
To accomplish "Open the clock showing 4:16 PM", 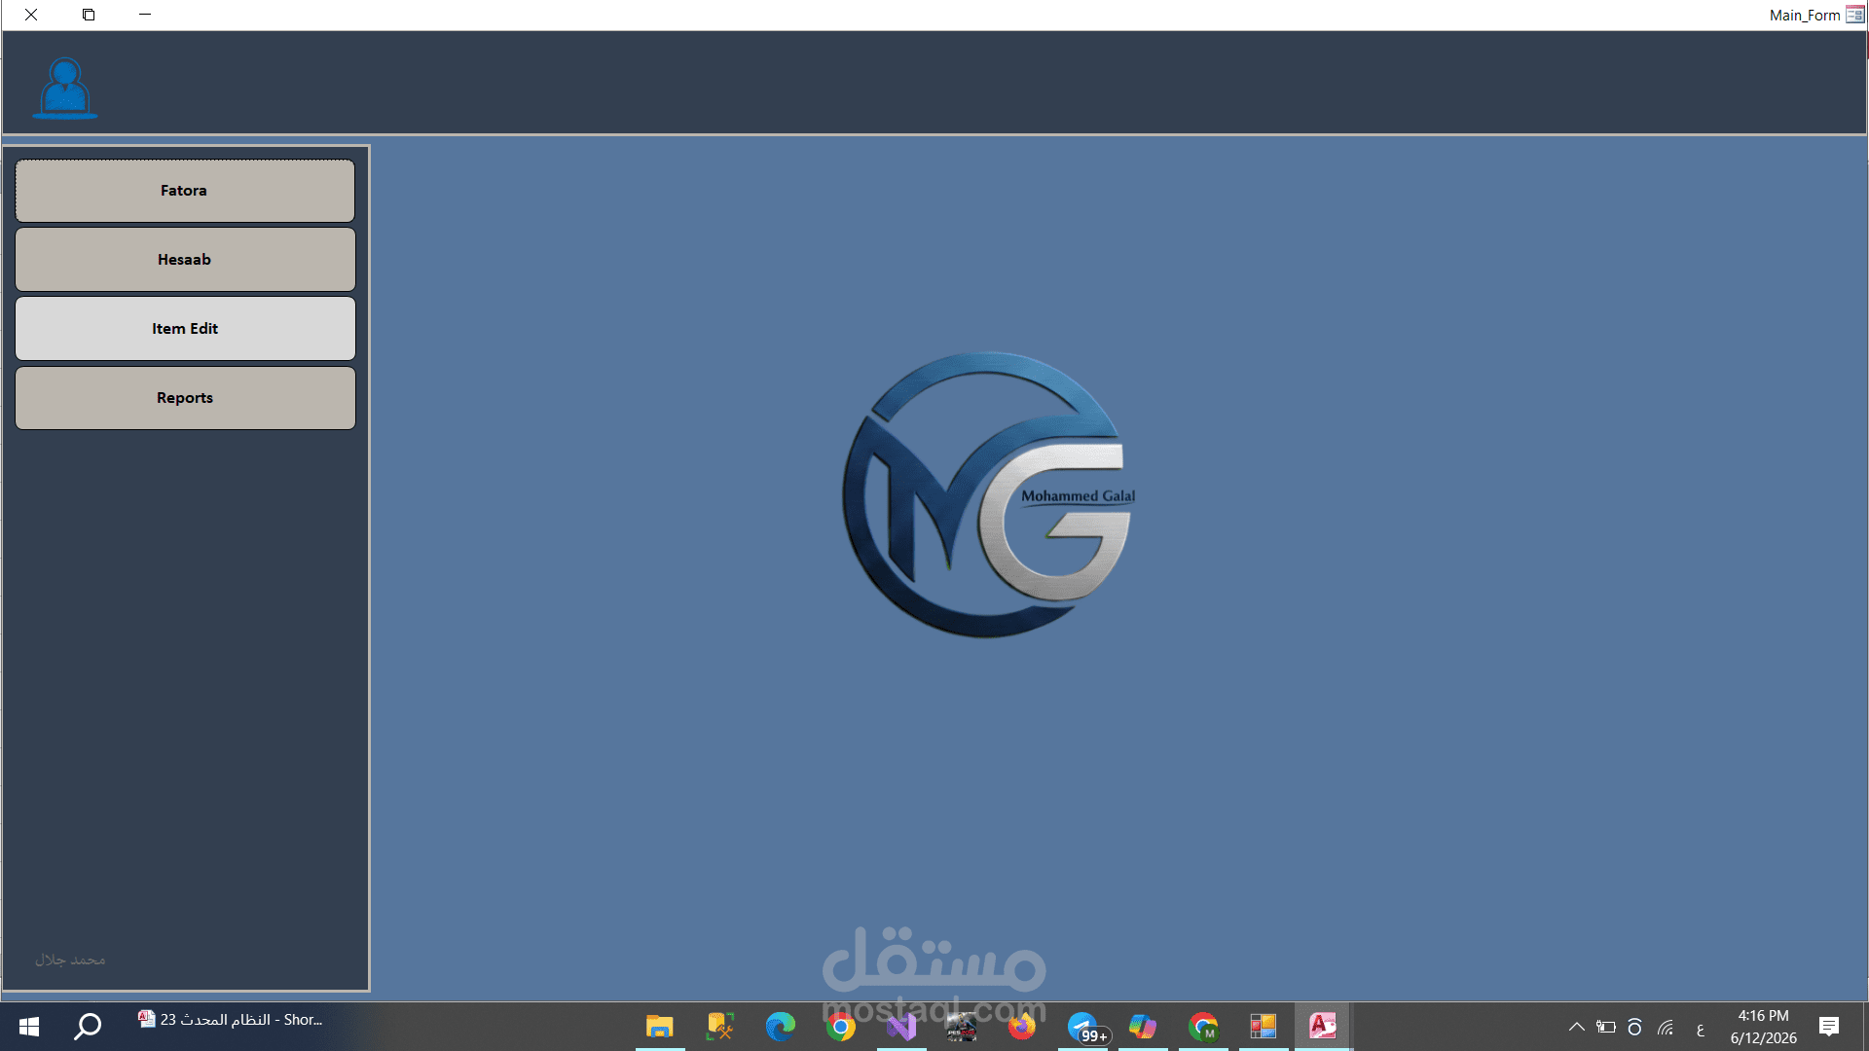I will point(1763,1027).
